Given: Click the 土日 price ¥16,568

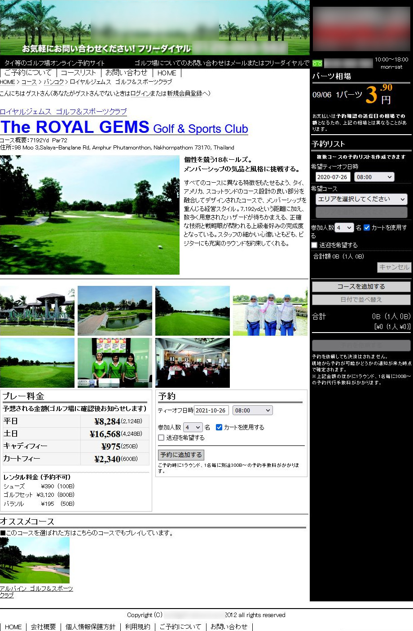Looking at the screenshot, I should click(105, 434).
